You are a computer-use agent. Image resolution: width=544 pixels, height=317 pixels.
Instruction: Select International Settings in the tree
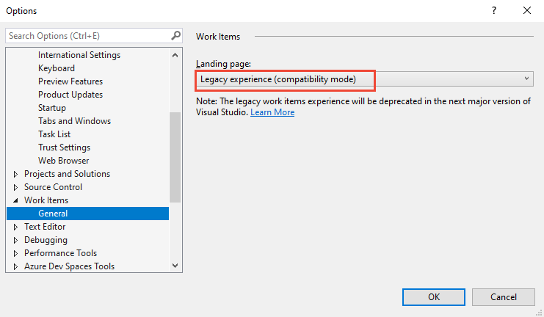click(79, 55)
